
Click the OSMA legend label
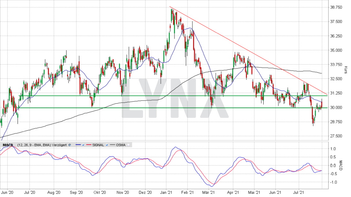coord(121,145)
